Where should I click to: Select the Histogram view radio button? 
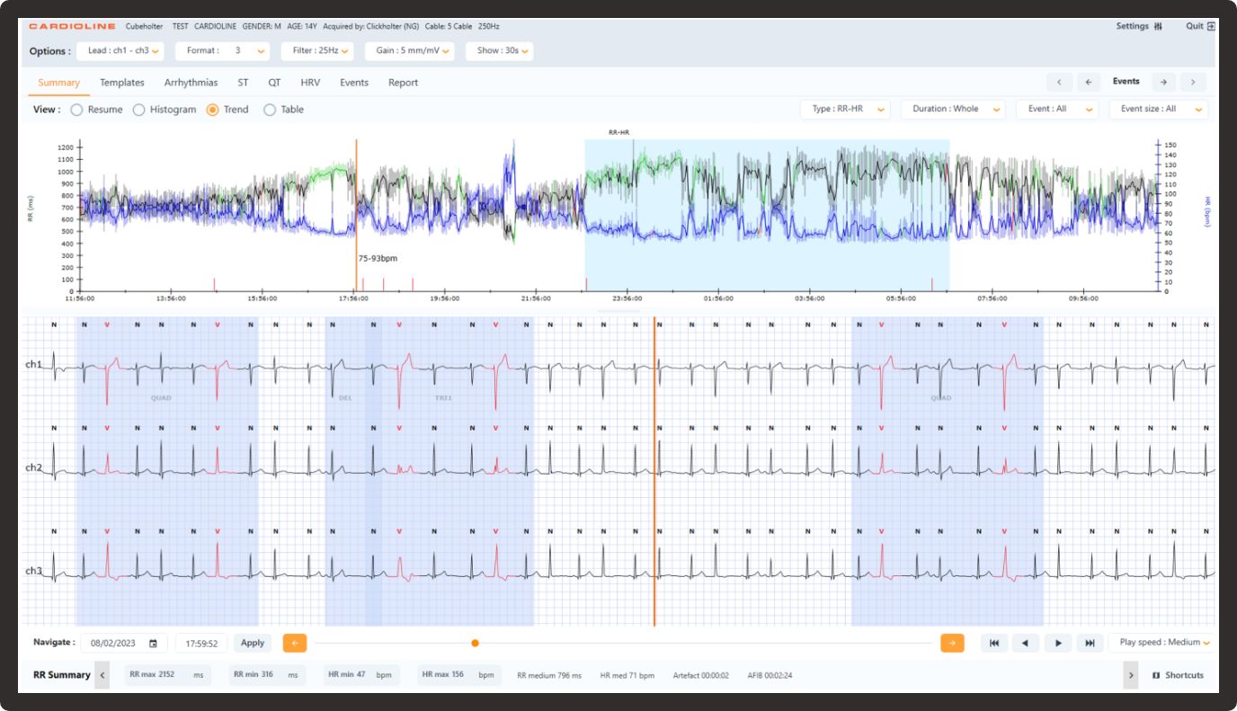click(x=139, y=110)
